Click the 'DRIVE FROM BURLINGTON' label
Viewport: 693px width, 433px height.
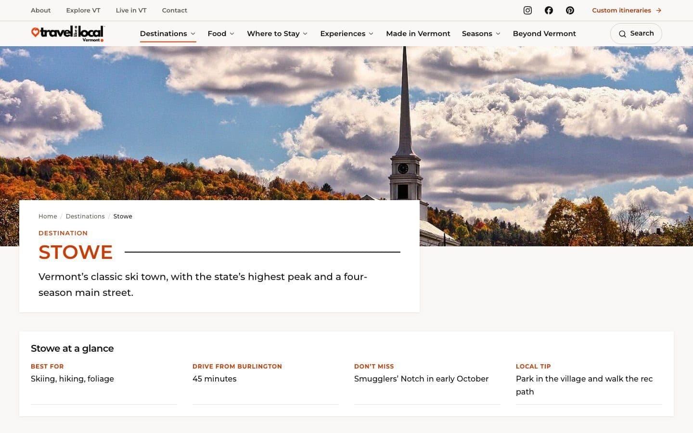(237, 366)
